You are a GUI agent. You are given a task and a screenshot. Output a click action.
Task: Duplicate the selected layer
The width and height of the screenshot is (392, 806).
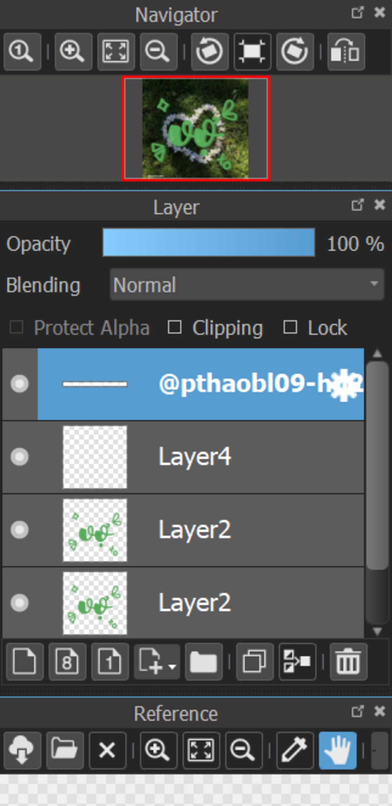coord(255,662)
